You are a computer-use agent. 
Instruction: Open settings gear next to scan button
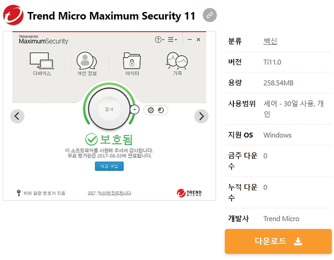[x=151, y=110]
